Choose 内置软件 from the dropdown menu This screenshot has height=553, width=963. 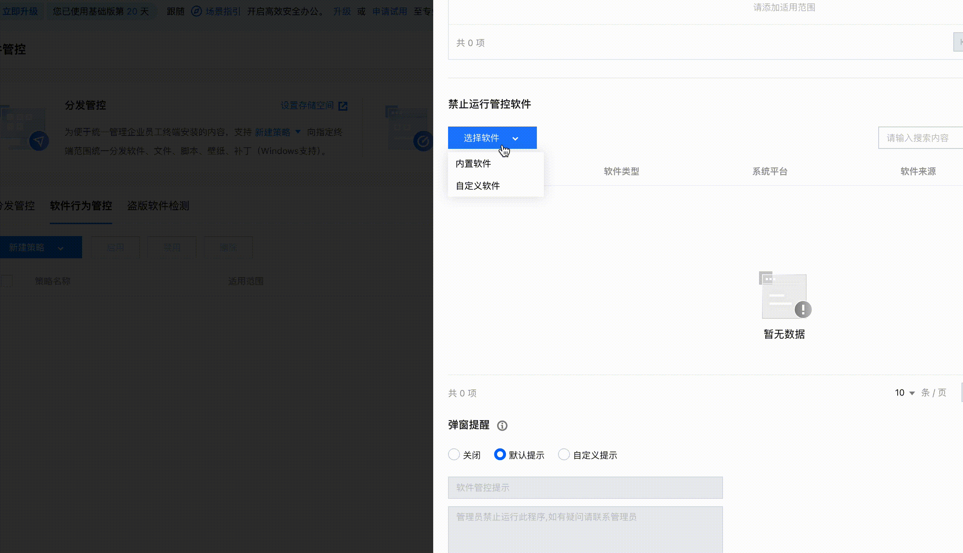coord(473,164)
